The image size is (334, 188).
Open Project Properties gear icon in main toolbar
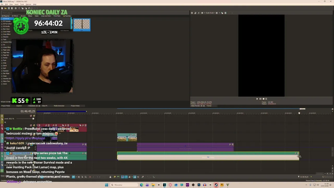tap(16, 8)
